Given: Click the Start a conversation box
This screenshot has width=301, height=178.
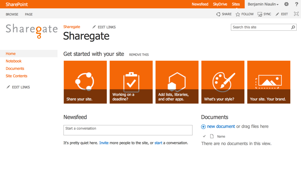Looking at the screenshot, I should [x=128, y=130].
